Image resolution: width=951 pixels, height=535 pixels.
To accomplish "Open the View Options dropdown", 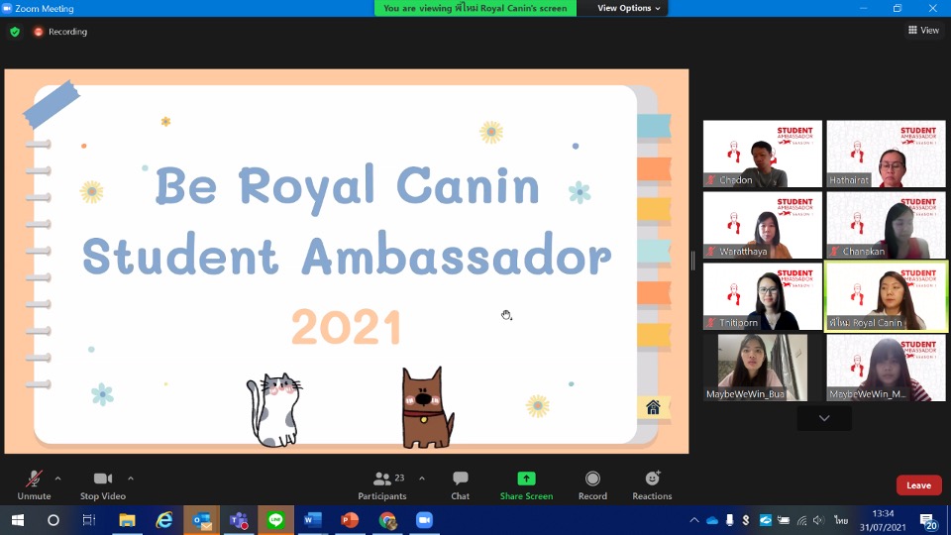I will [629, 8].
